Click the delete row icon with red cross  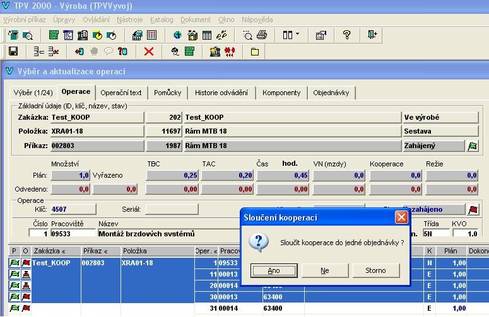[54, 52]
